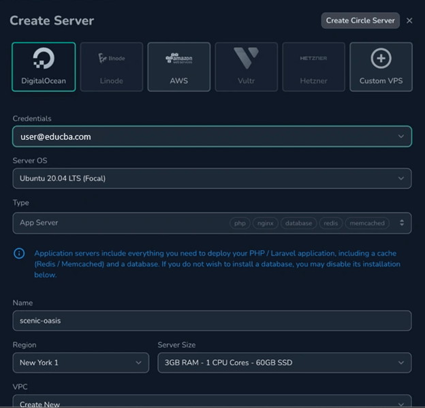Image resolution: width=425 pixels, height=408 pixels.
Task: Click the Server Size chevron arrow
Action: coord(401,363)
